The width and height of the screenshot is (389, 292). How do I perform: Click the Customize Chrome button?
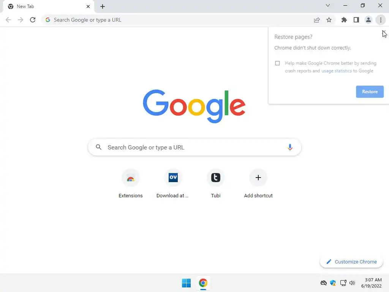(351, 262)
